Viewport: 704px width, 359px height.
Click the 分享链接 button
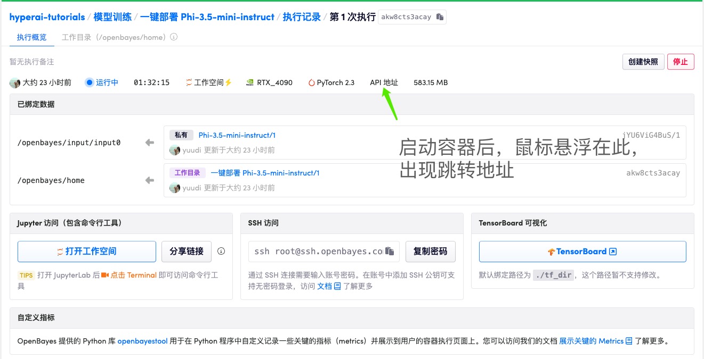pyautogui.click(x=187, y=252)
